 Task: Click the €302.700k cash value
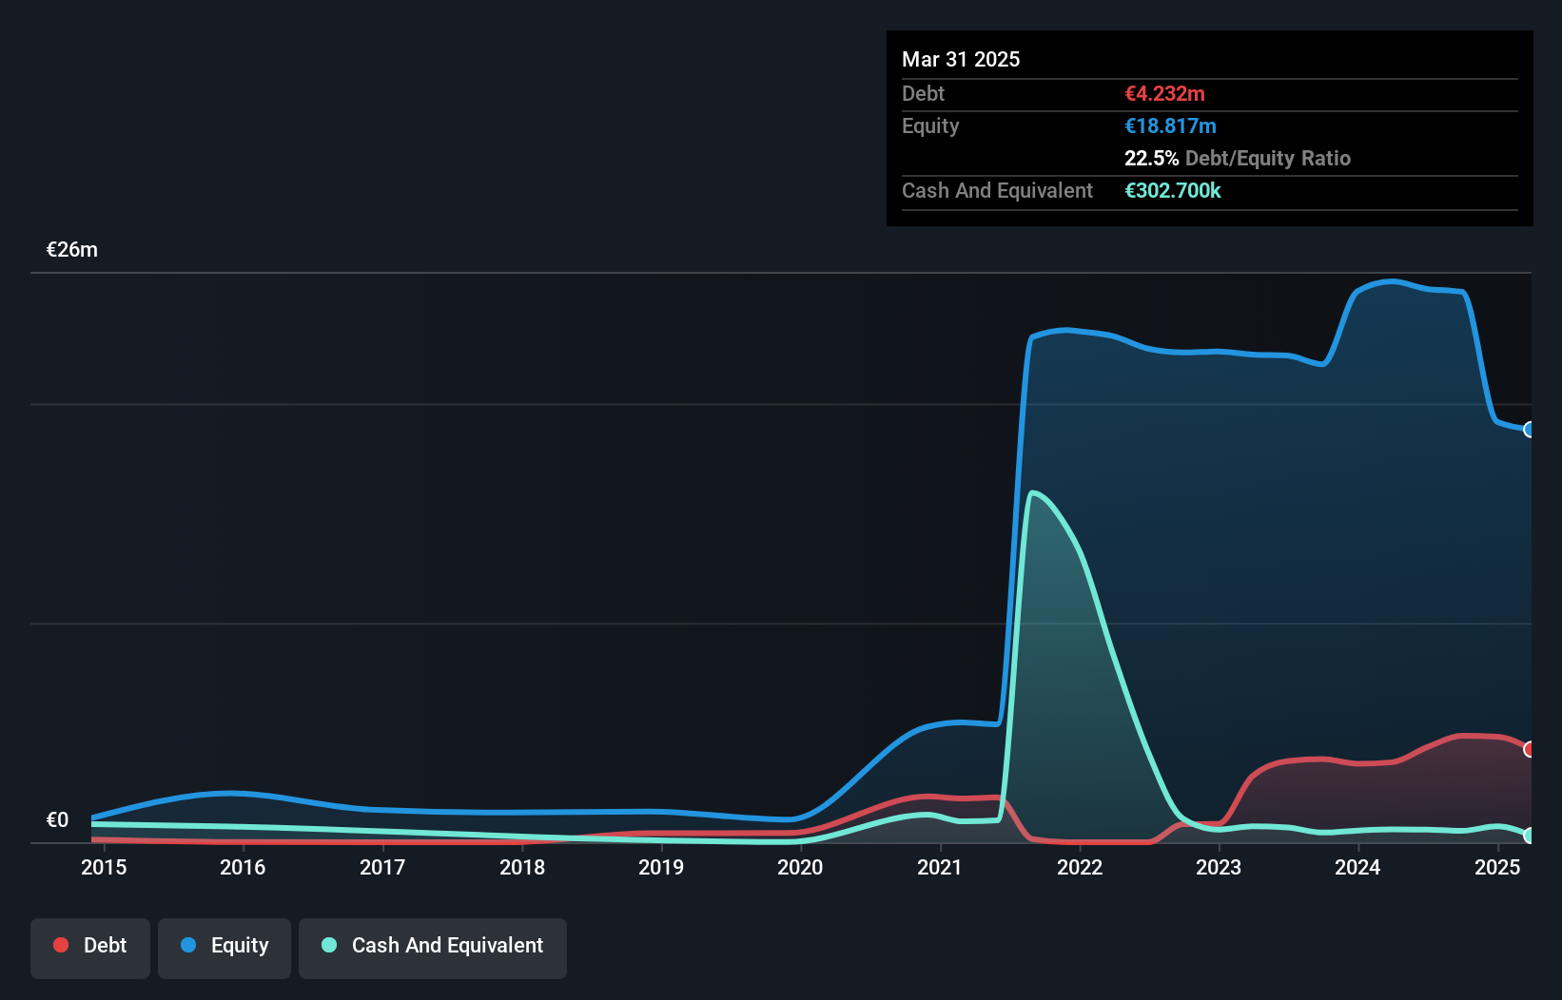(1173, 190)
